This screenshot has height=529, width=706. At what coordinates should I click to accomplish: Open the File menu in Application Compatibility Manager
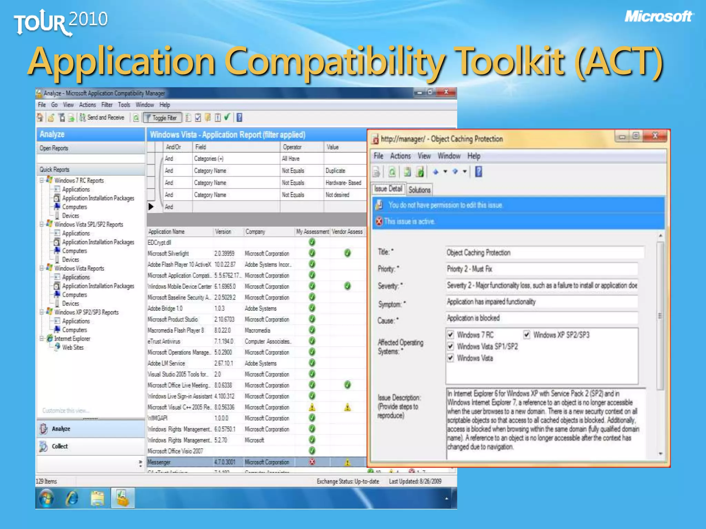(42, 105)
